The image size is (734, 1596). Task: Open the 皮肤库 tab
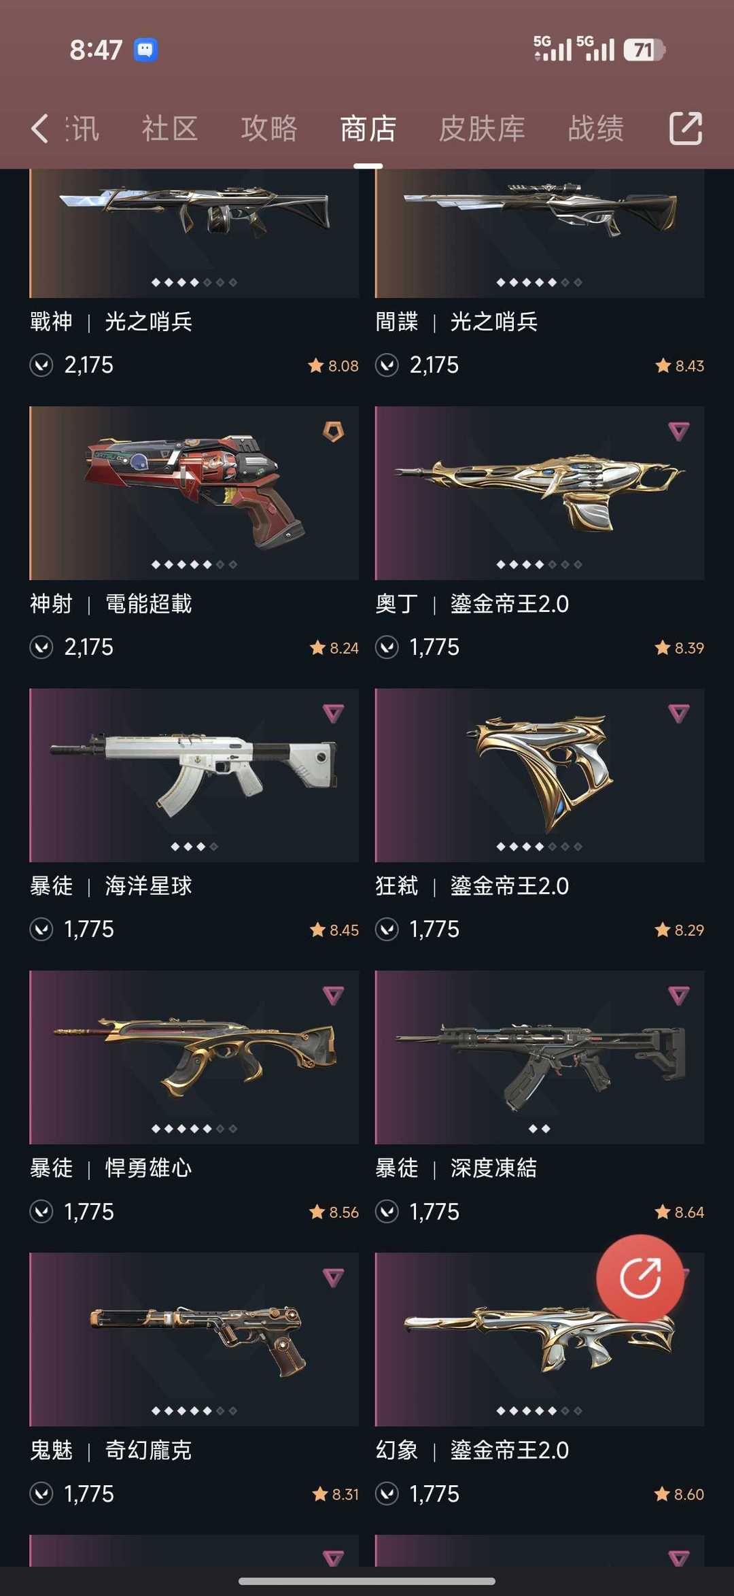(x=482, y=129)
